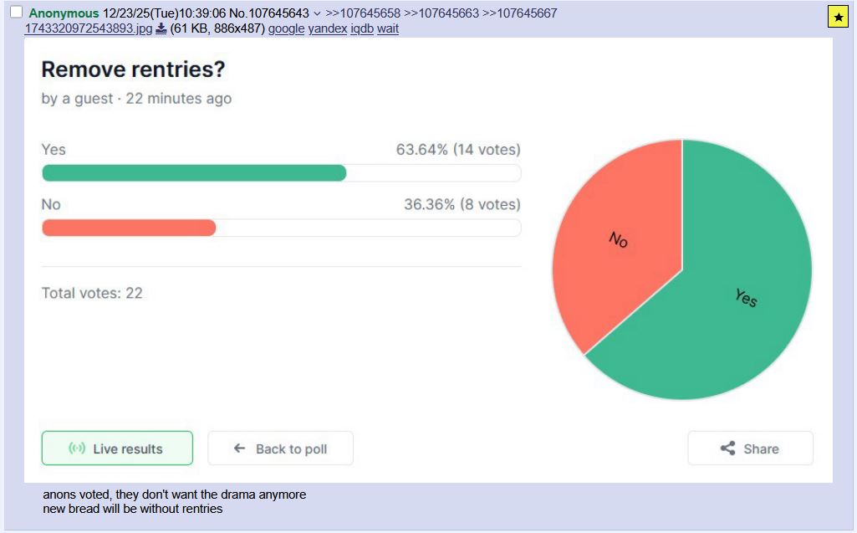857x533 pixels.
Task: Click the red No progress bar
Action: [x=129, y=228]
